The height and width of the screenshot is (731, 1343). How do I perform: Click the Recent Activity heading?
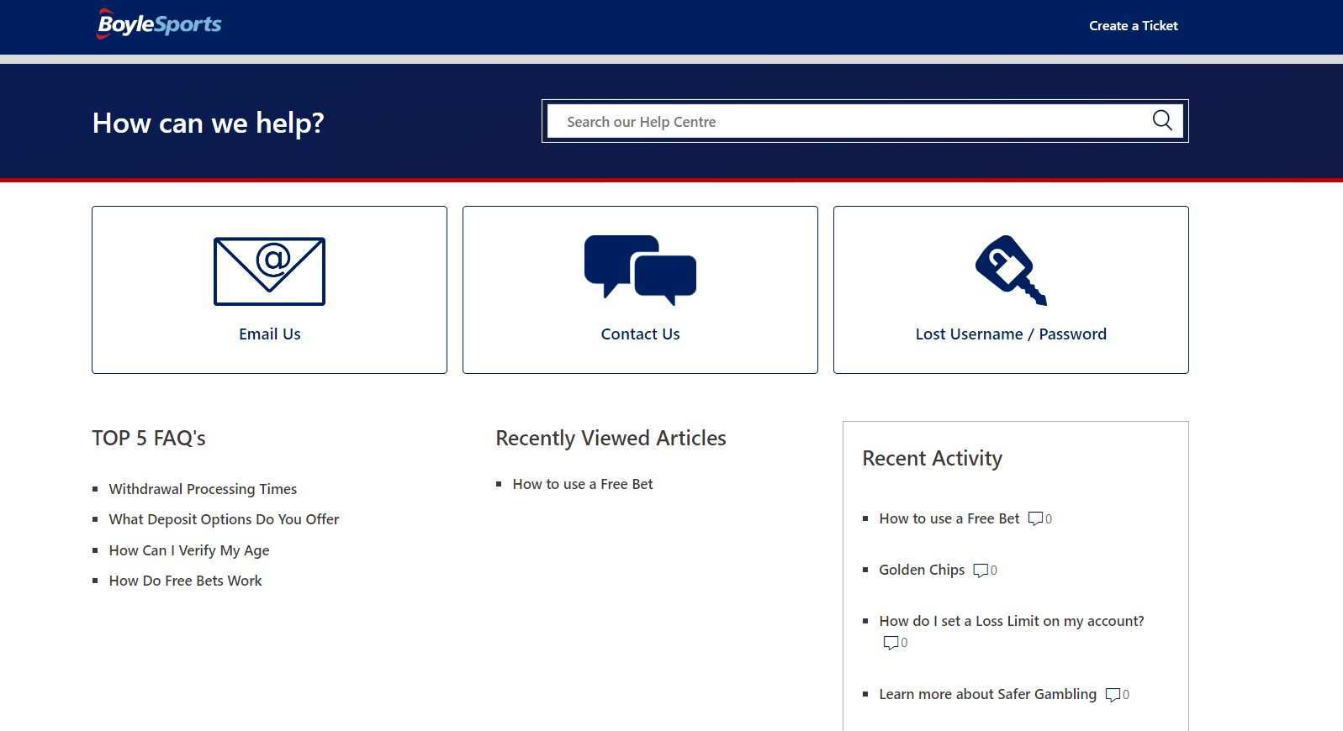click(932, 459)
